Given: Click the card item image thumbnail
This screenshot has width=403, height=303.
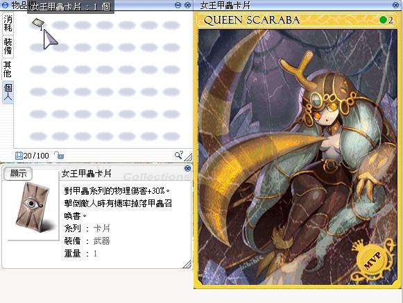Looking at the screenshot, I should (33, 206).
